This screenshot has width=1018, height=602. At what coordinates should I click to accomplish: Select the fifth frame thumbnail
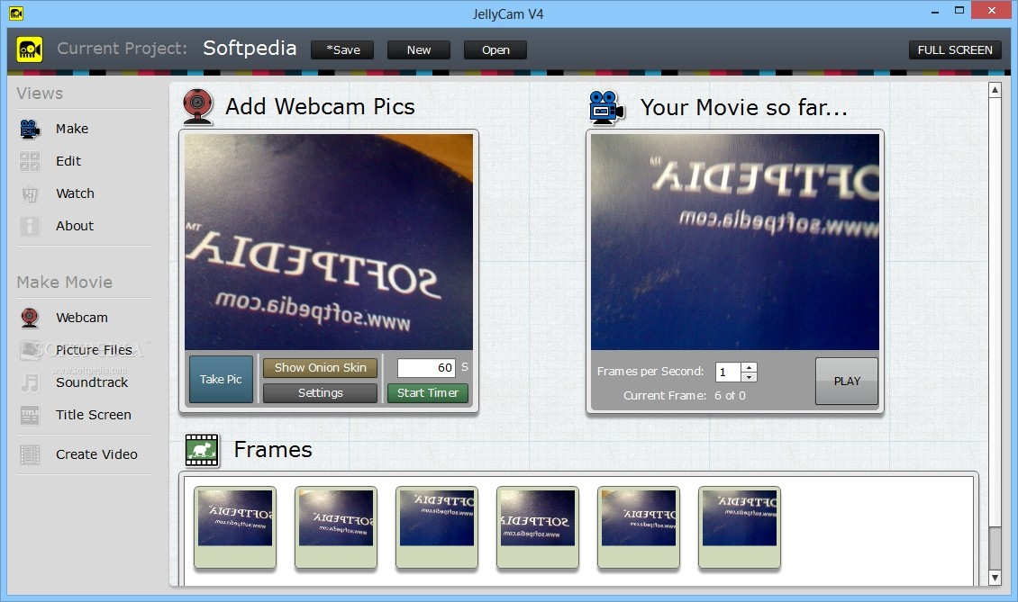coord(639,528)
